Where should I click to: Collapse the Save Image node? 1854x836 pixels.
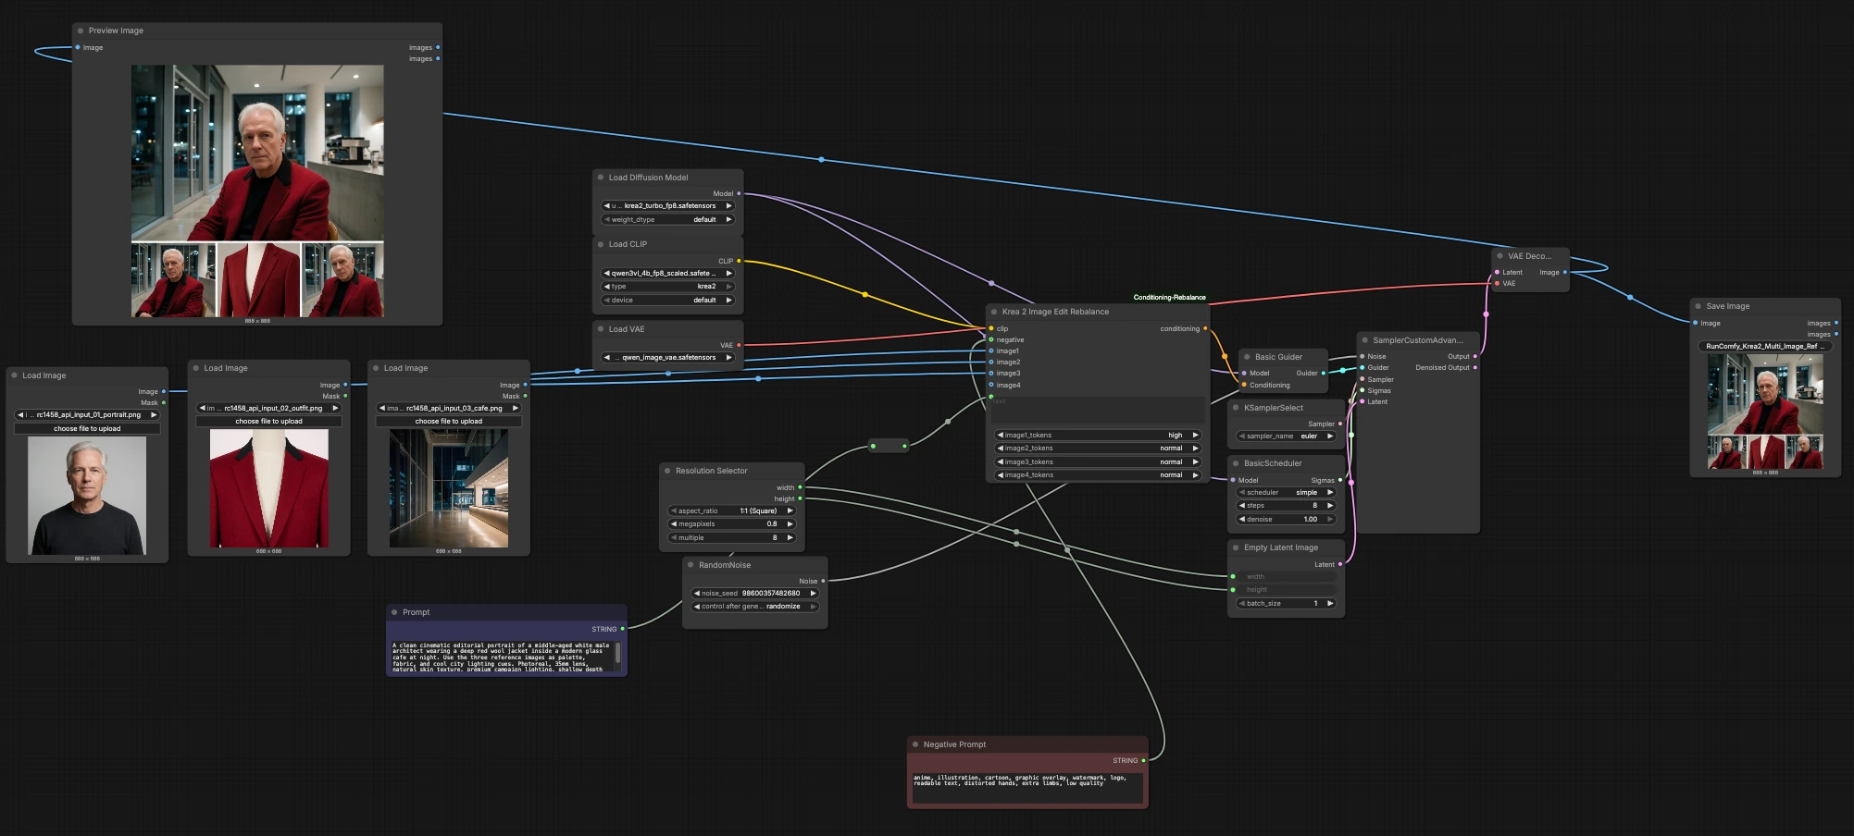pos(1698,306)
